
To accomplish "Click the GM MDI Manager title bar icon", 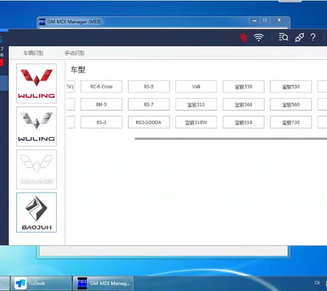I will [x=43, y=22].
